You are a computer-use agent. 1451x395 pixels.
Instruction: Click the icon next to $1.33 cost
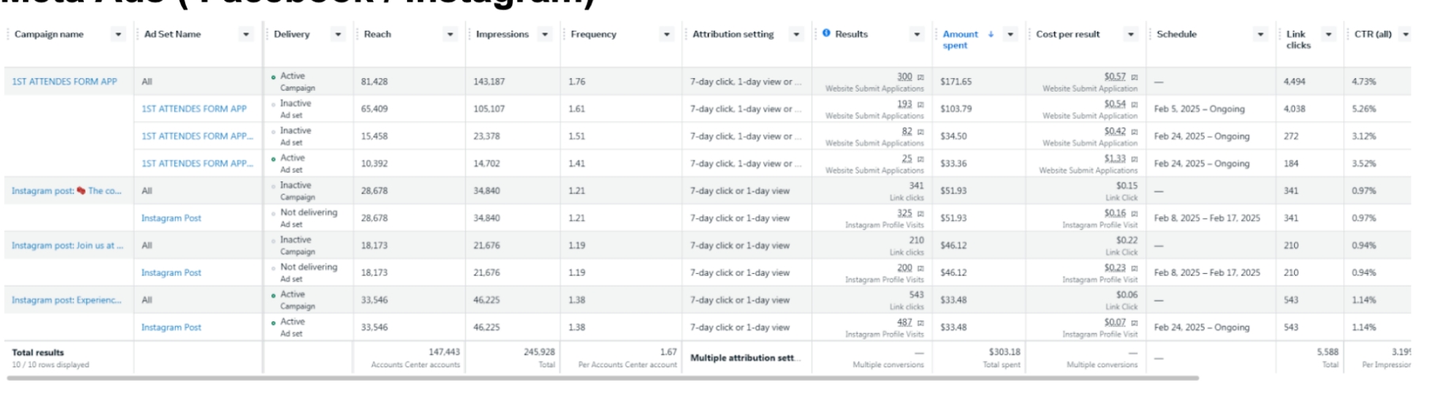pos(1134,159)
